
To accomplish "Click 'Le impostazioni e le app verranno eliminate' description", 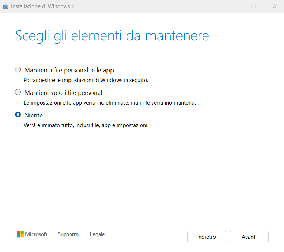I will click(111, 103).
